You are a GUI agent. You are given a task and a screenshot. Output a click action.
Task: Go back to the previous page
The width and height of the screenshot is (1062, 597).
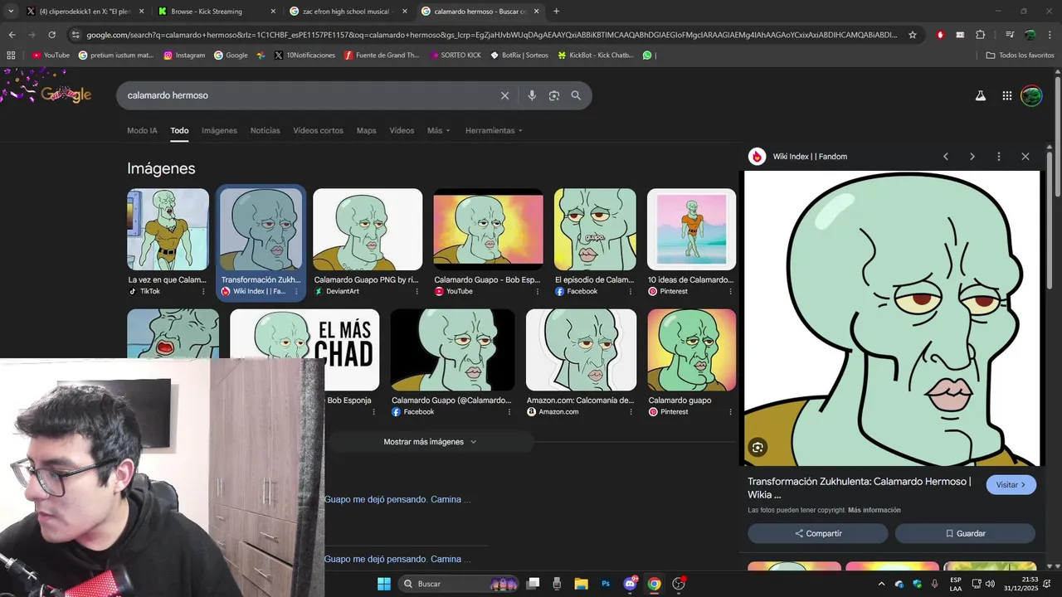(12, 35)
